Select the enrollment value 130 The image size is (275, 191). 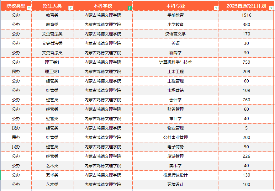pos(246,175)
